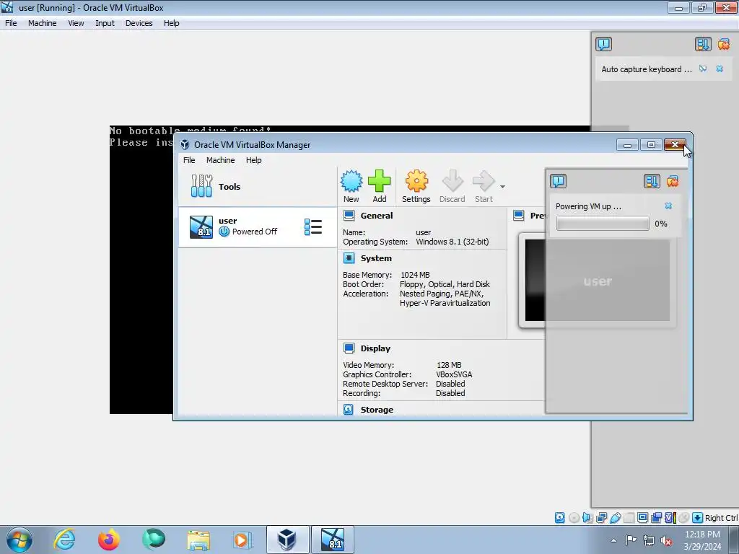Screen dimensions: 739x554
Task: Click the keyboard capture host key indicator
Action: click(698, 518)
